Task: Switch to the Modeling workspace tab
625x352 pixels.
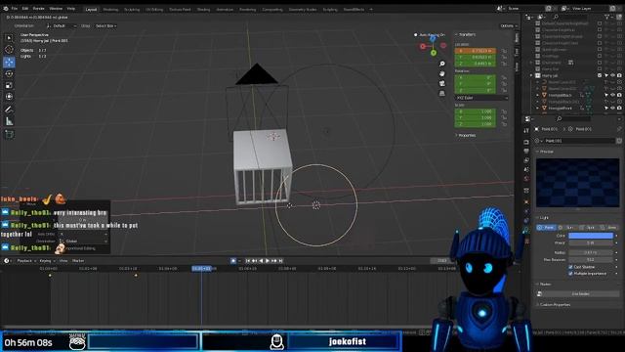Action: [110, 9]
